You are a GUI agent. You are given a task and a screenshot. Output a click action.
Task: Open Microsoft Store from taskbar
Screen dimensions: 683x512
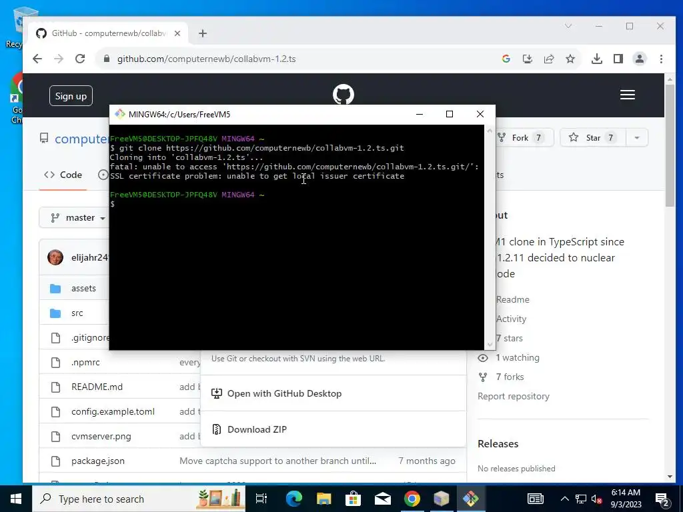(354, 499)
